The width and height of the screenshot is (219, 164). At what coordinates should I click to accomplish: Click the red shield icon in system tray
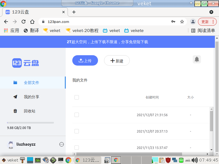pos(168,160)
